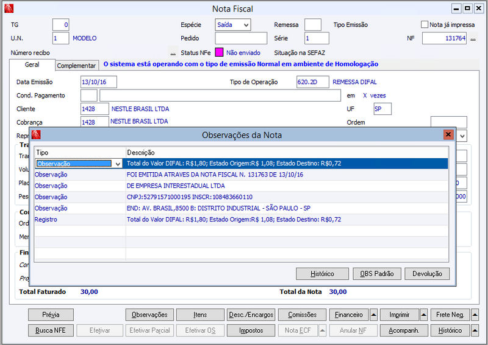
Task: Click the arrow beside the Imprimir button
Action: [423, 315]
